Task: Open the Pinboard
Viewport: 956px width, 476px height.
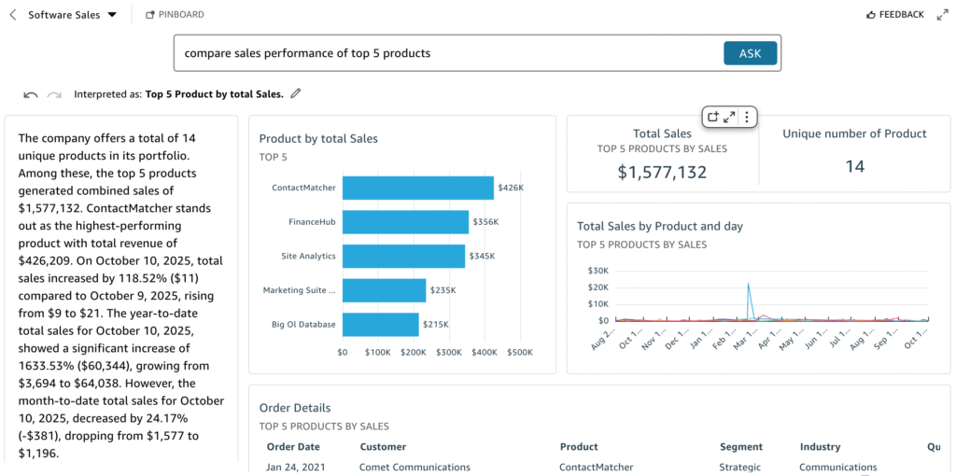Action: coord(175,15)
